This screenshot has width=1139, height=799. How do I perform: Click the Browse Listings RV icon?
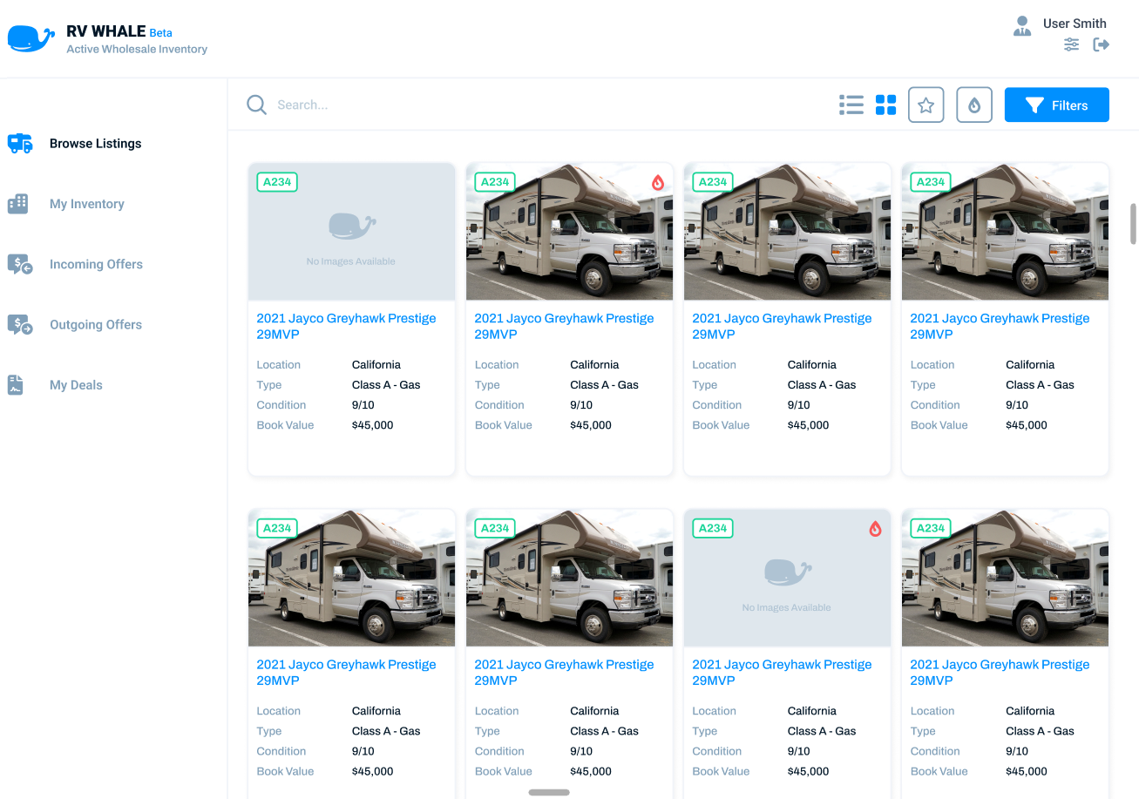tap(20, 144)
